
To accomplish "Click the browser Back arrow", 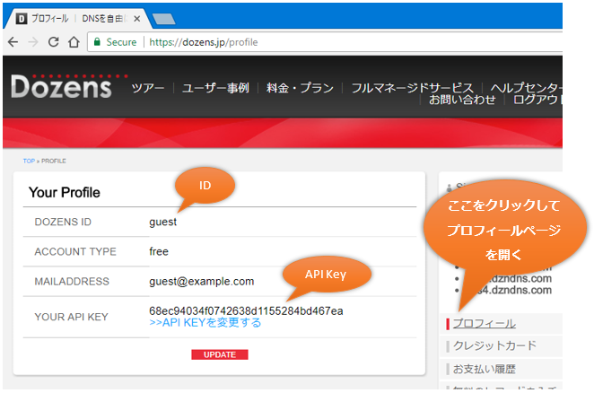I will [x=13, y=42].
